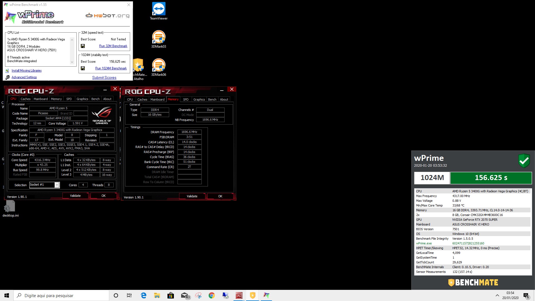535x301 pixels.
Task: Click Run 32M Benchmark link
Action: point(113,46)
